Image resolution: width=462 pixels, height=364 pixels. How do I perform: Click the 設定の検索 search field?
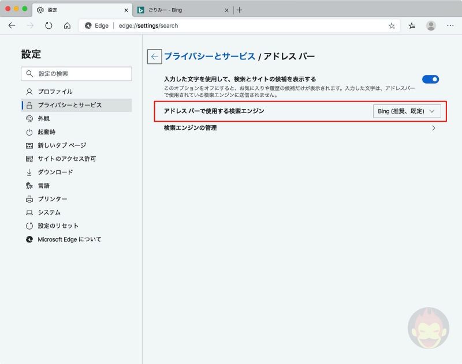tap(76, 74)
